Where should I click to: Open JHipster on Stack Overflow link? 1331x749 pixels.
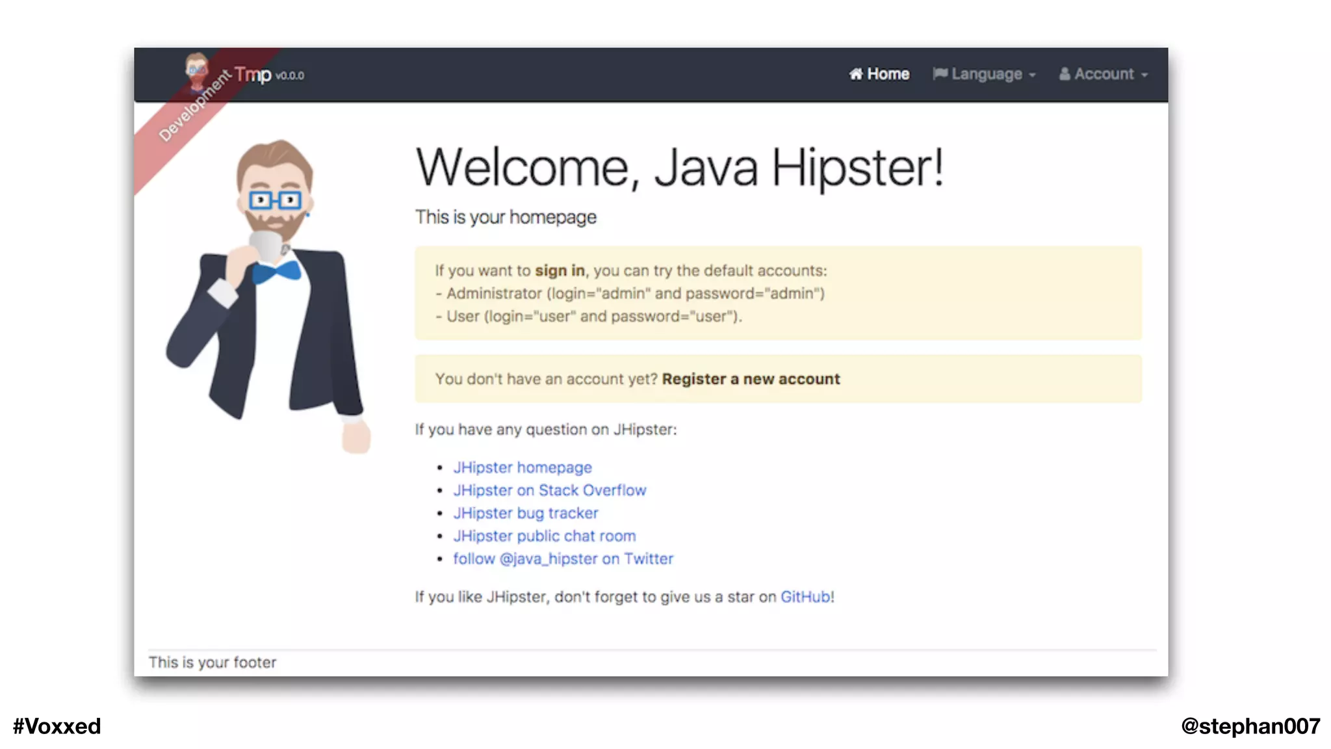point(550,490)
